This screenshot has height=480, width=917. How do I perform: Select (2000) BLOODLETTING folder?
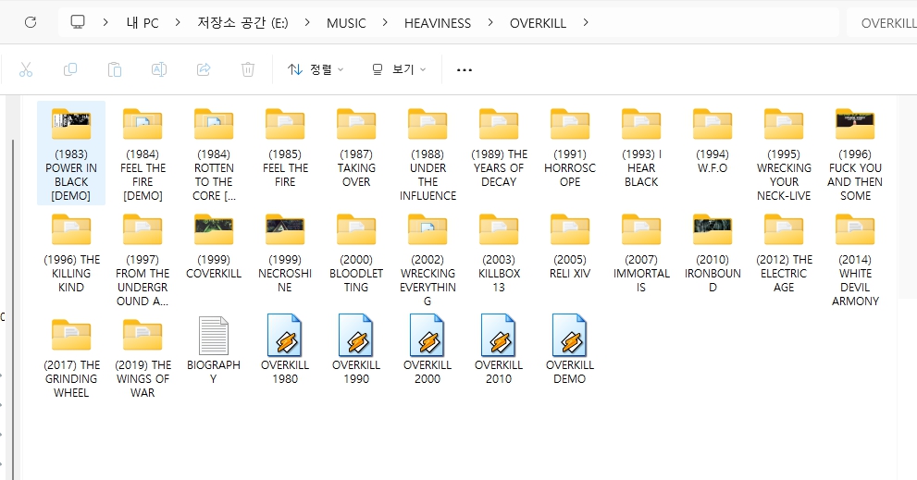(357, 252)
